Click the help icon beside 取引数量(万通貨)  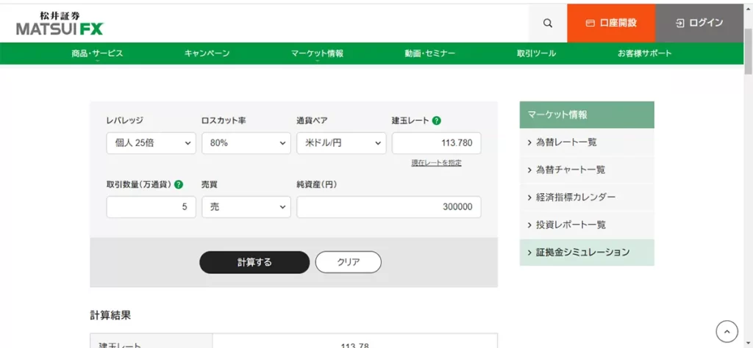click(179, 184)
